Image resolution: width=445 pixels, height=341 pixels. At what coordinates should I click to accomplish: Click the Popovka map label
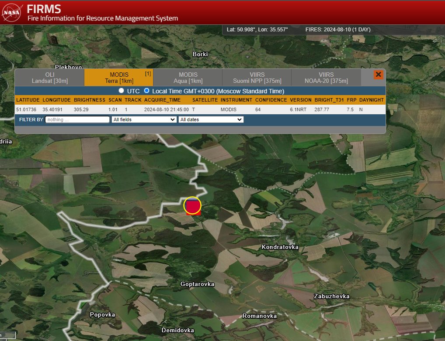(x=102, y=315)
